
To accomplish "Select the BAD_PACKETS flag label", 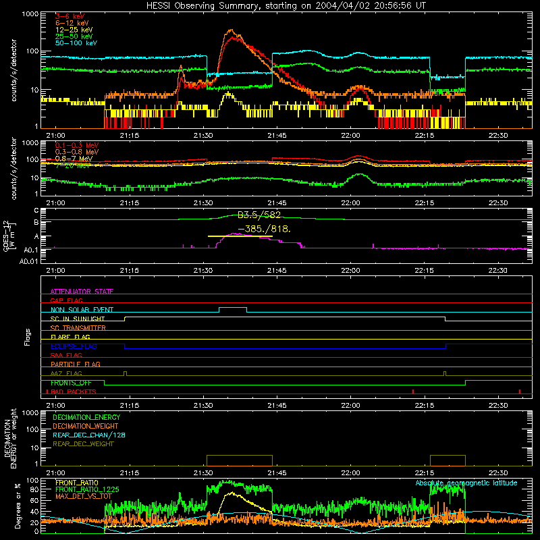I will (73, 391).
